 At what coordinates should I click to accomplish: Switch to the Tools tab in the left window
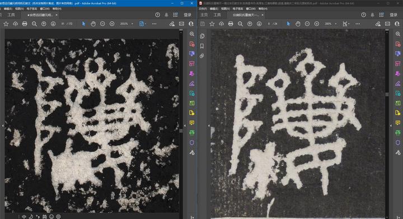11,15
